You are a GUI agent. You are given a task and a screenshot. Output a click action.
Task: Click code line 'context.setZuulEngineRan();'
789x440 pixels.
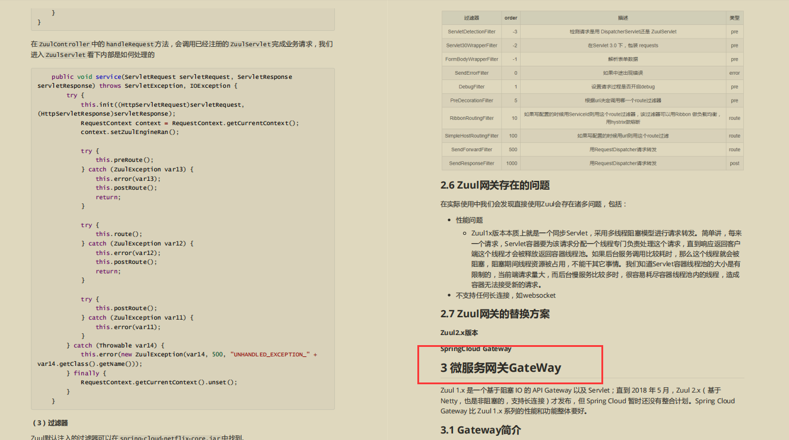coord(129,132)
